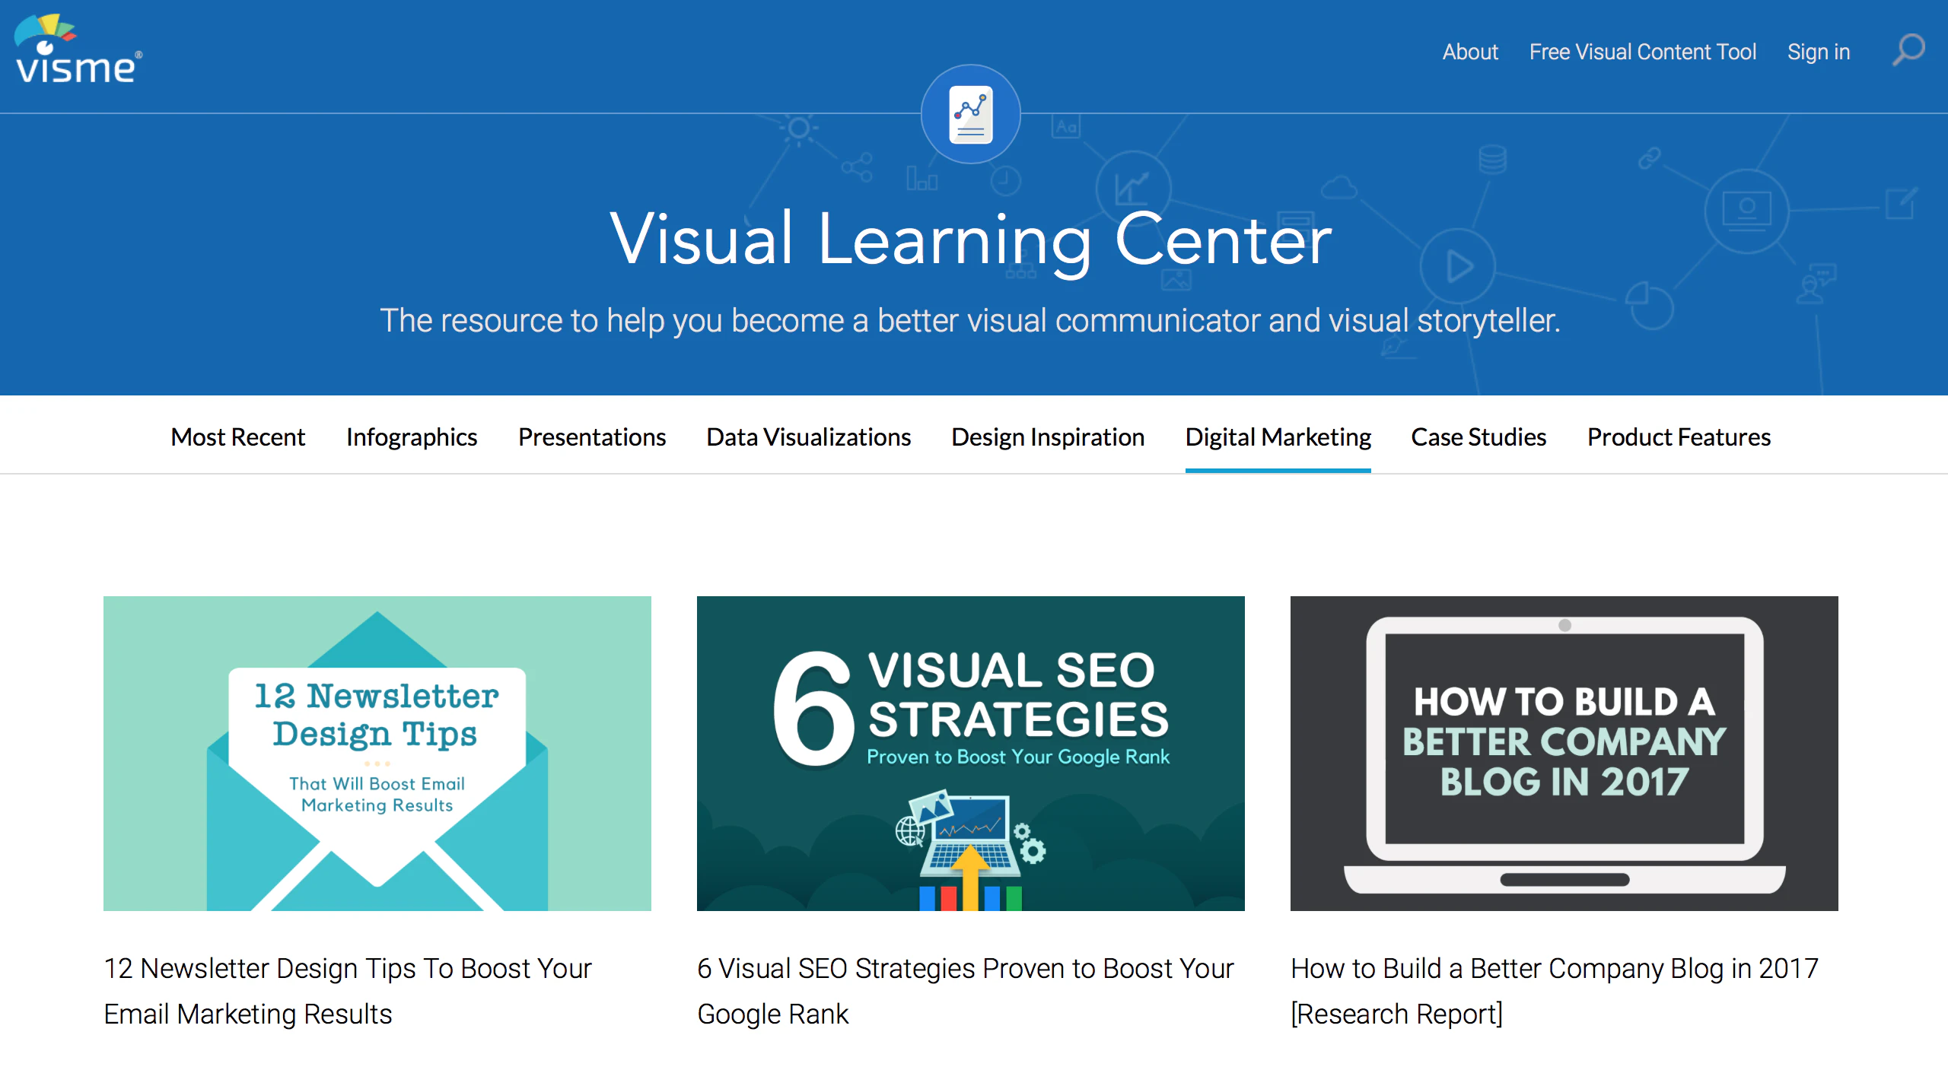Open the Product Features tab

(x=1678, y=437)
